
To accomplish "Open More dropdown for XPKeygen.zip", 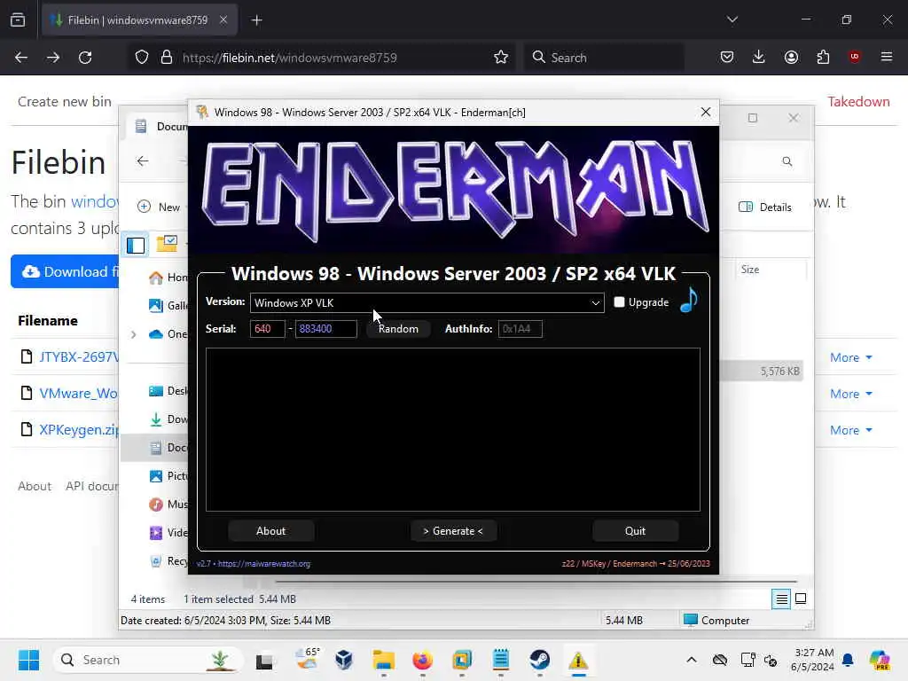I will click(850, 430).
